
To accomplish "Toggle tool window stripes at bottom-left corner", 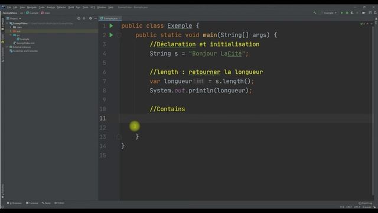I will click(2, 207).
